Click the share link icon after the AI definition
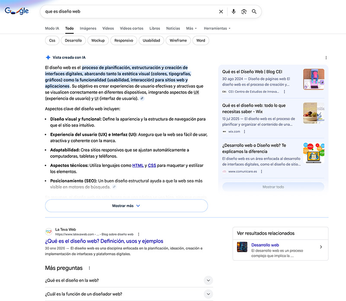This screenshot has width=346, height=301. click(x=142, y=98)
